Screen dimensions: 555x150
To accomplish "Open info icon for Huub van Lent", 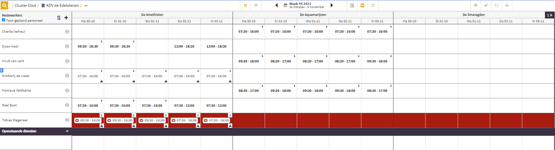I will pos(67,61).
